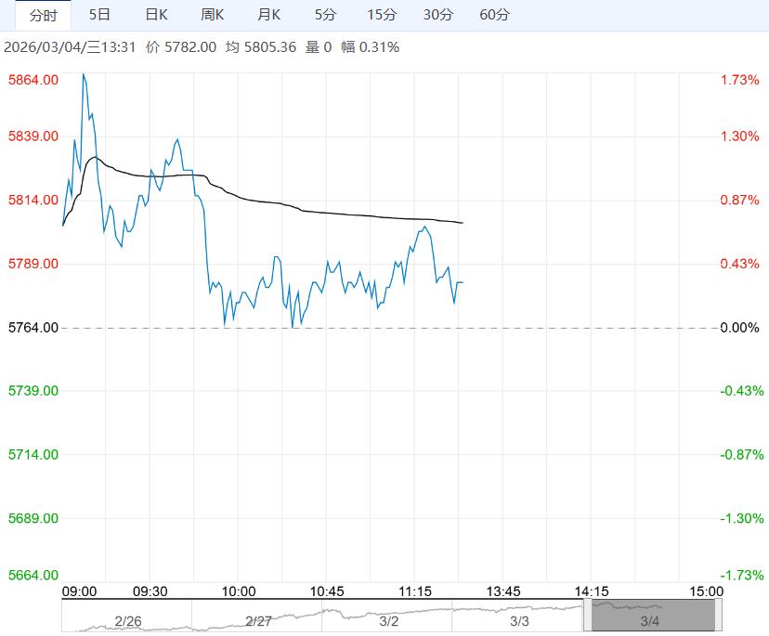This screenshot has width=769, height=636.
Task: Click the 3/3 segment in the navigator
Action: (519, 619)
